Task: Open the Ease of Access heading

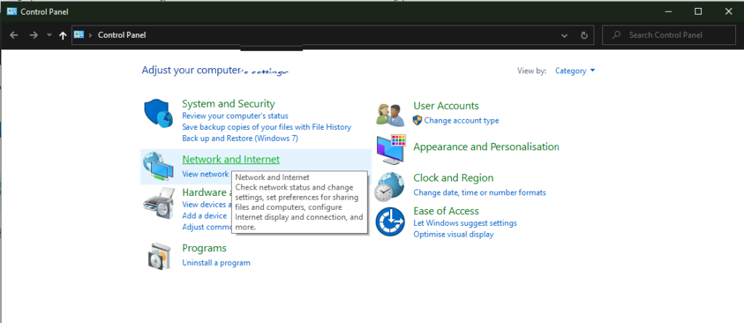Action: [446, 210]
